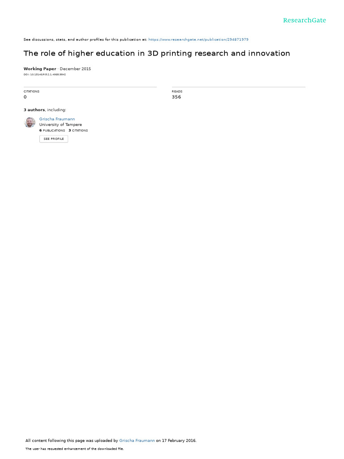This screenshot has height=459, width=344.
Task: Open Grischa Fraumann author name link
Action: click(57, 119)
